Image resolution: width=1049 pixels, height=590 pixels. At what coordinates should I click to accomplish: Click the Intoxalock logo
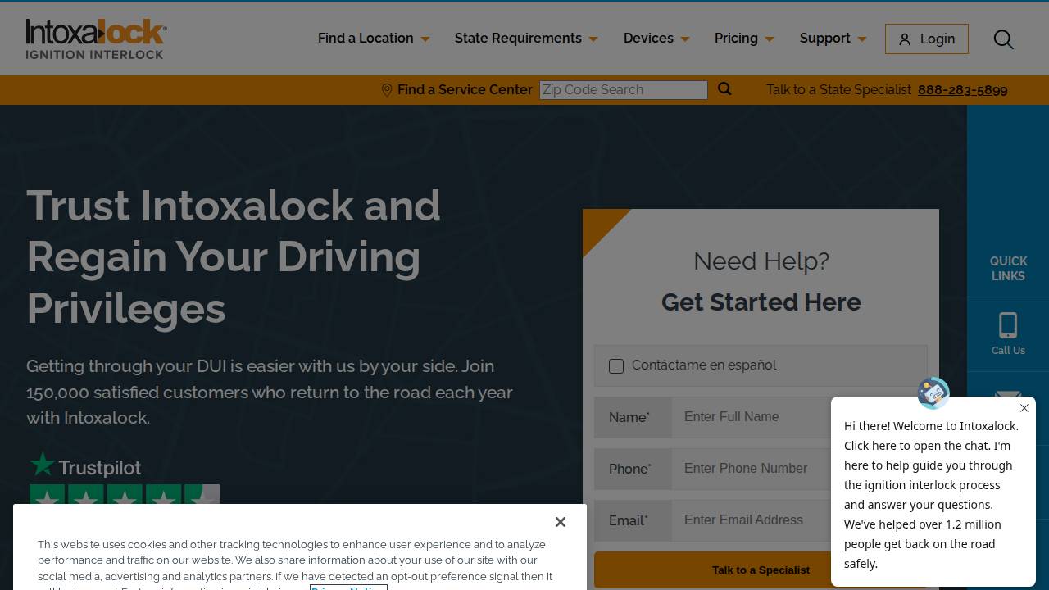coord(94,37)
